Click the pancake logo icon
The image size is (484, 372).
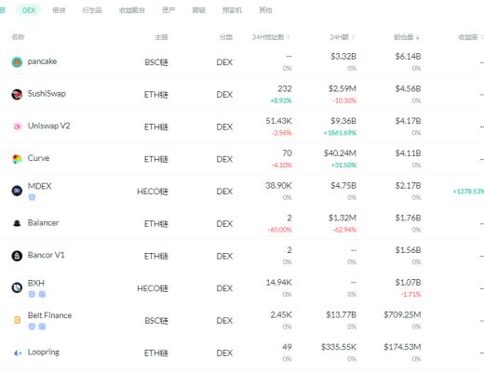[x=17, y=62]
